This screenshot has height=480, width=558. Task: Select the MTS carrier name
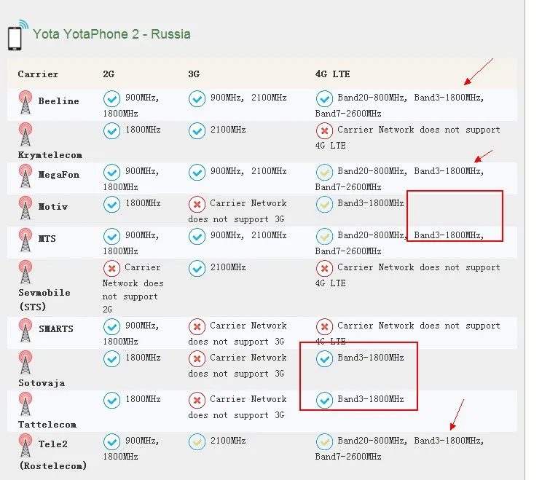pos(47,239)
